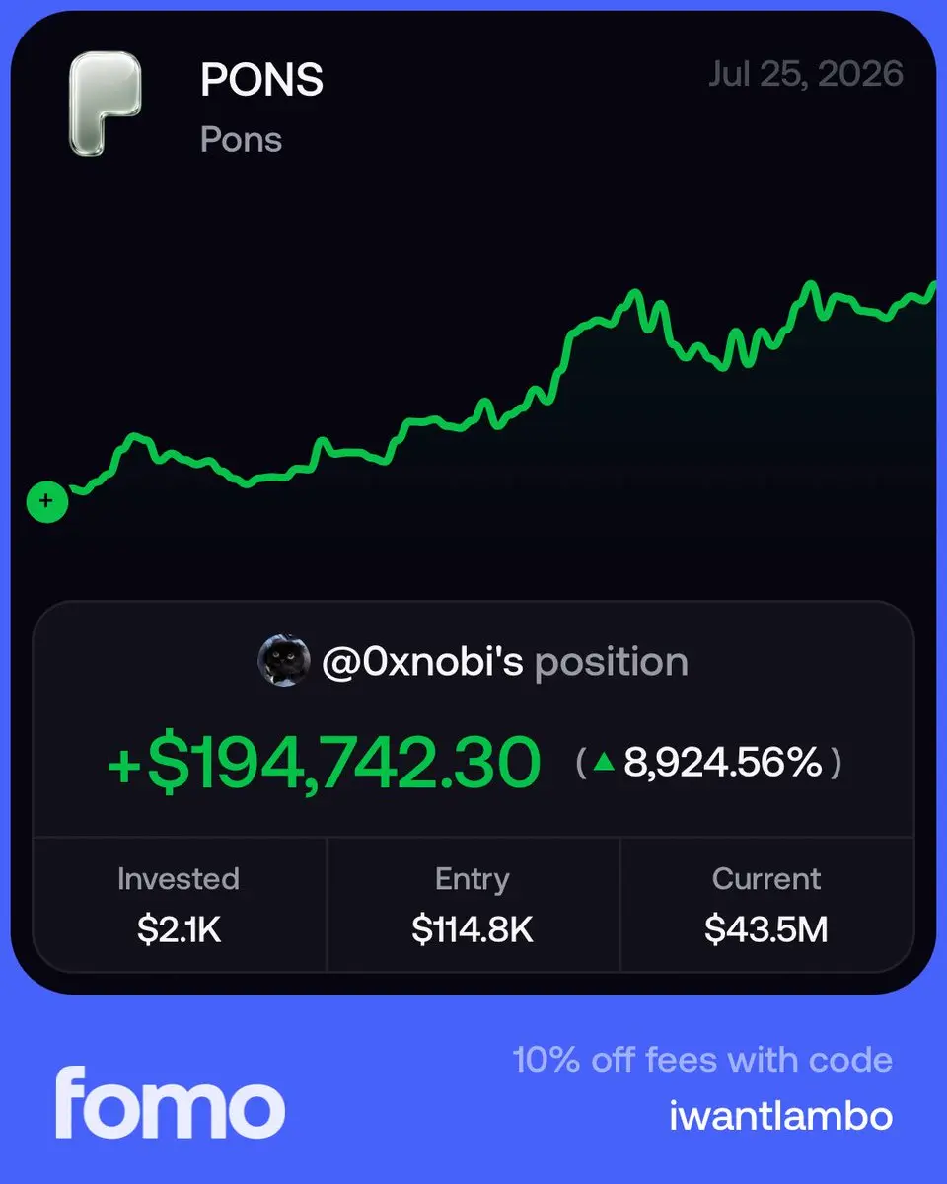Select the Invested $2.1K cell

(x=179, y=905)
